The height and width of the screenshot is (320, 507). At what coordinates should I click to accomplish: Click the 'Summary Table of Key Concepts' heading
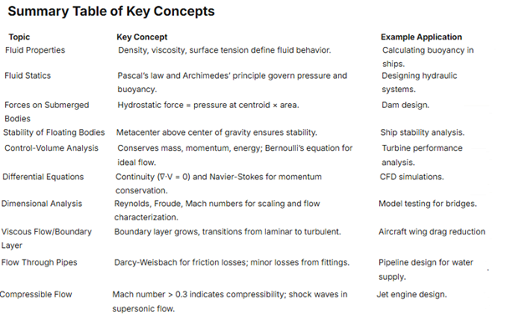[111, 12]
